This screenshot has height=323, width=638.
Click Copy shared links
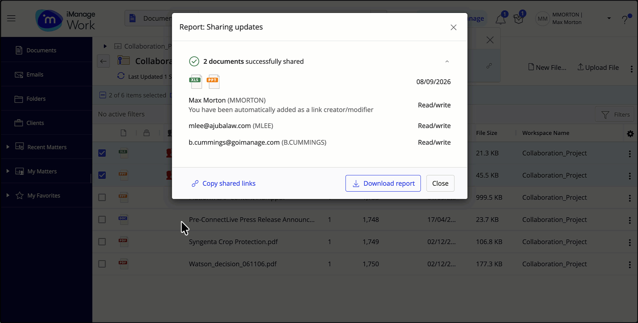[x=224, y=183]
